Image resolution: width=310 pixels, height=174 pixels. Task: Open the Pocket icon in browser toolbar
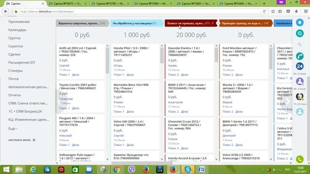click(288, 12)
